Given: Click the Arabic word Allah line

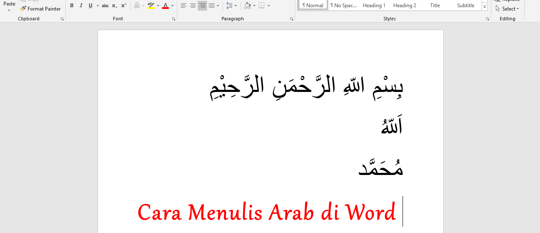Looking at the screenshot, I should click(x=392, y=126).
